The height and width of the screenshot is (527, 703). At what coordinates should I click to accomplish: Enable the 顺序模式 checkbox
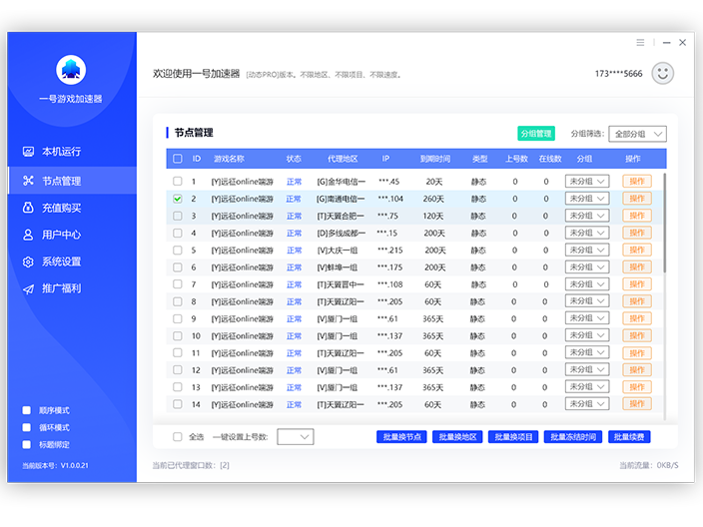click(27, 410)
